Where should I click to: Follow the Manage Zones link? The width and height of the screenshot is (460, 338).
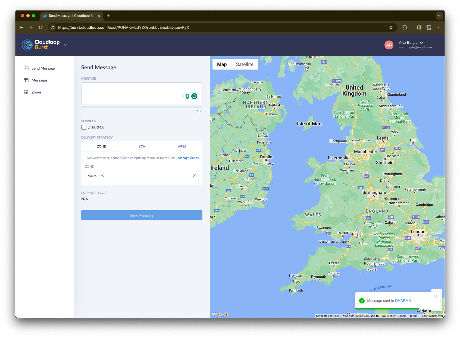tap(188, 158)
